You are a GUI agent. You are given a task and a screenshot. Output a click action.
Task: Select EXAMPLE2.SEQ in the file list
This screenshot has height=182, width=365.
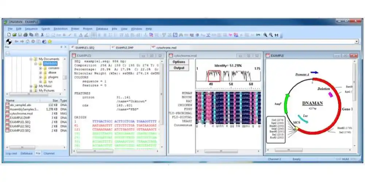pyautogui.click(x=20, y=126)
